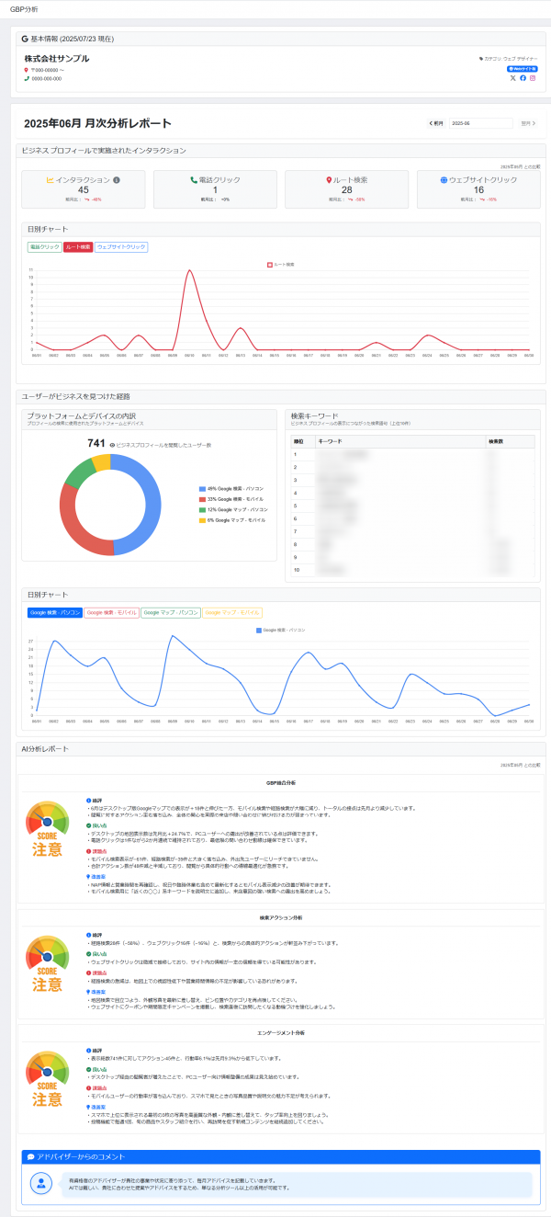
Task: Select Google マップ - モバイル daily chart toggle
Action: [x=231, y=612]
